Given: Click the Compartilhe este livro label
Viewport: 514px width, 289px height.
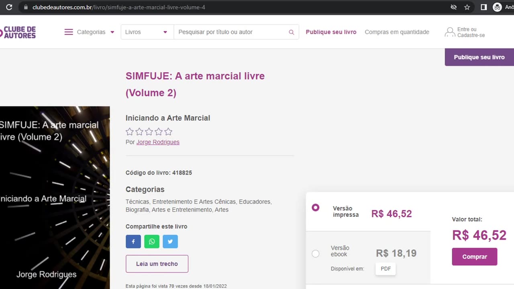Looking at the screenshot, I should click(x=157, y=226).
